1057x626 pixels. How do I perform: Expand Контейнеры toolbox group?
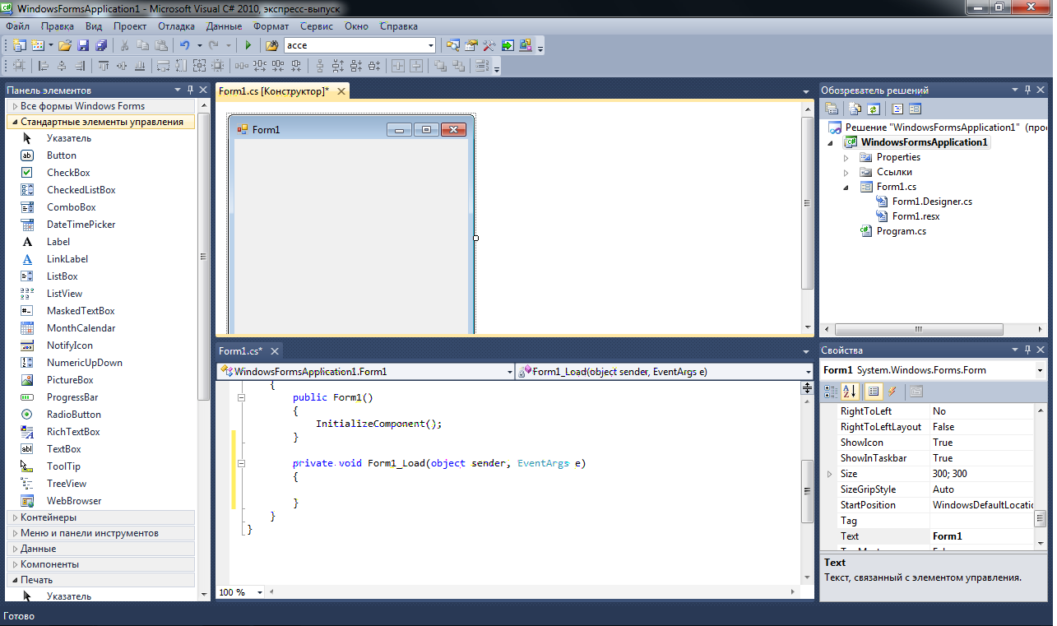point(15,517)
